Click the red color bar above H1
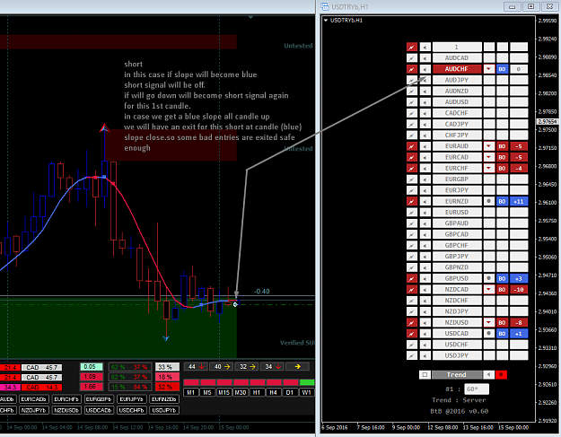This screenshot has height=437, width=561. click(257, 382)
